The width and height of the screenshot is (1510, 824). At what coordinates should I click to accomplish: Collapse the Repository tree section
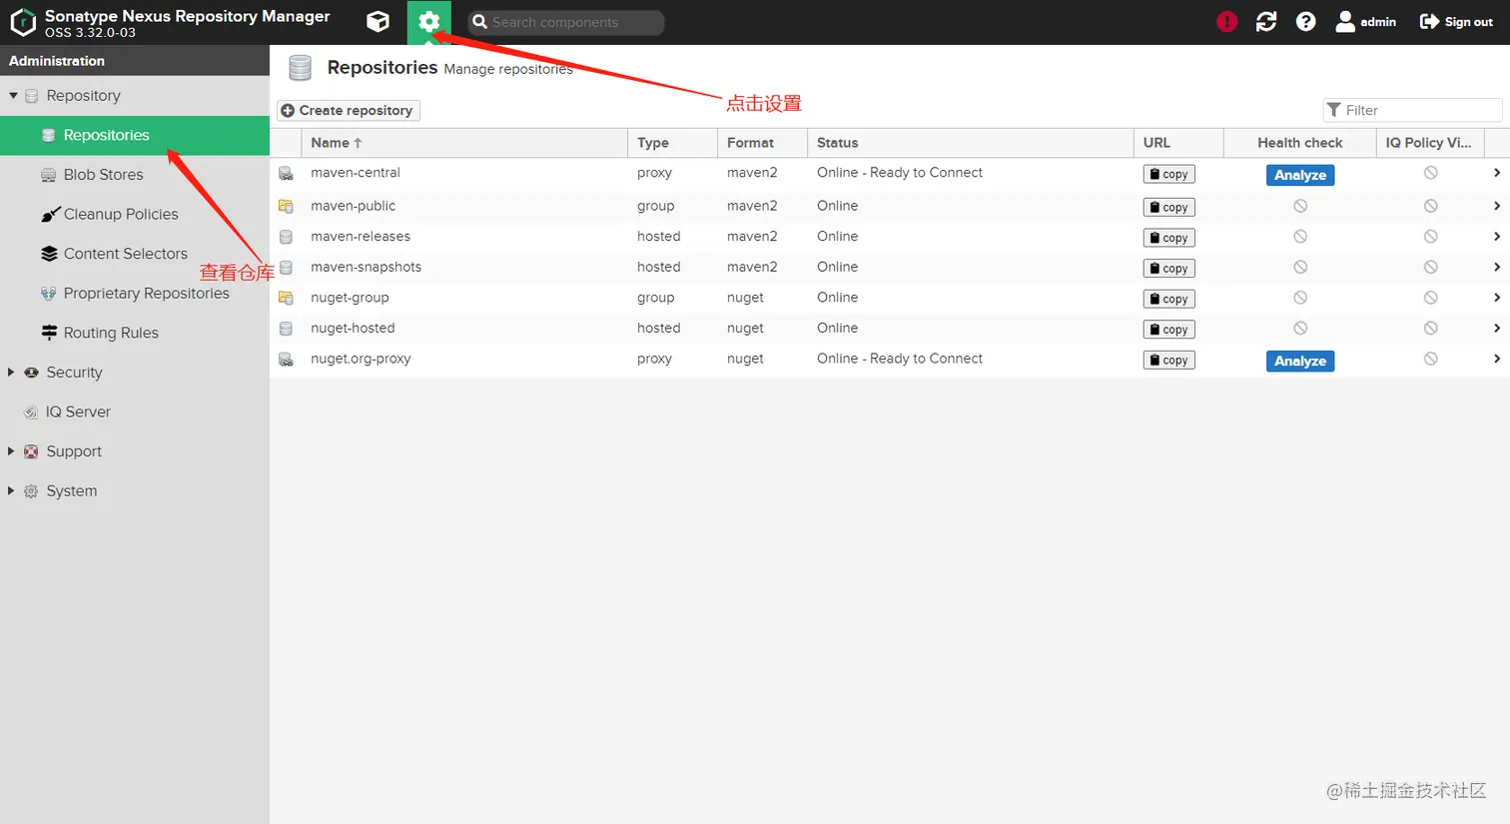click(x=13, y=96)
